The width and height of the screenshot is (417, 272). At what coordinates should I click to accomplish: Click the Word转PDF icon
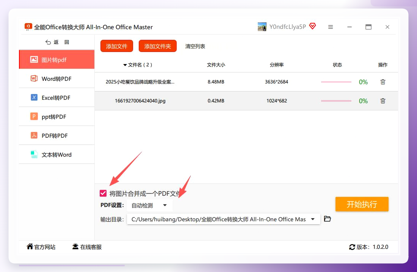(34, 79)
